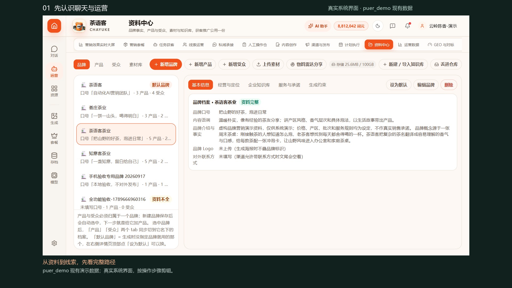
Task: Click red 删除 button
Action: point(449,85)
